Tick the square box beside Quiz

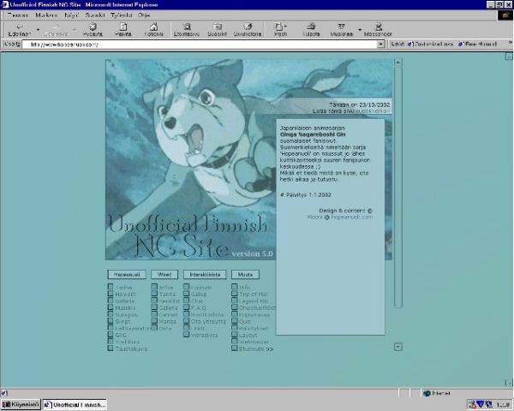[235, 321]
